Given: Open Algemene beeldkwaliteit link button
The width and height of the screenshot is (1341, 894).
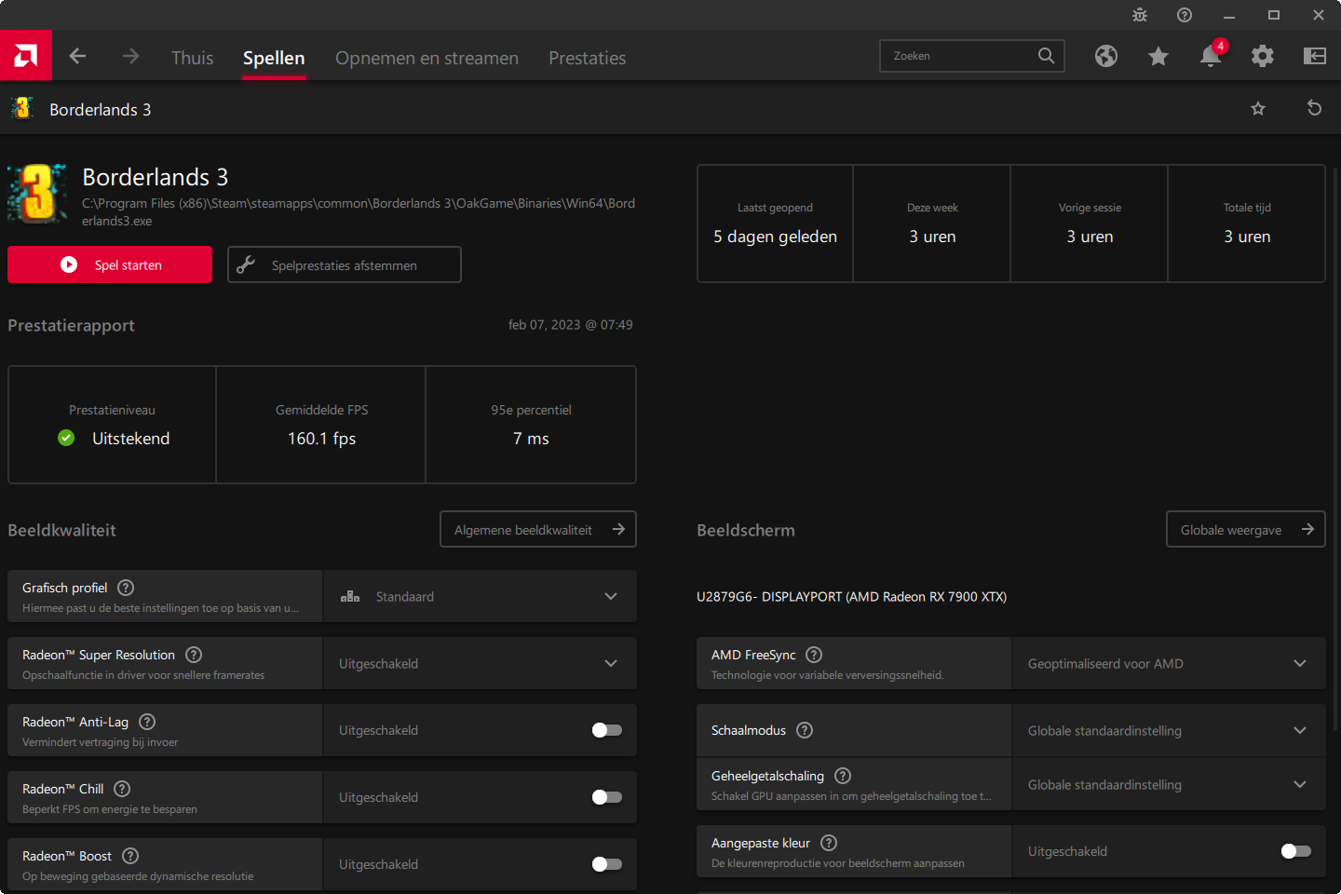Looking at the screenshot, I should (x=538, y=529).
